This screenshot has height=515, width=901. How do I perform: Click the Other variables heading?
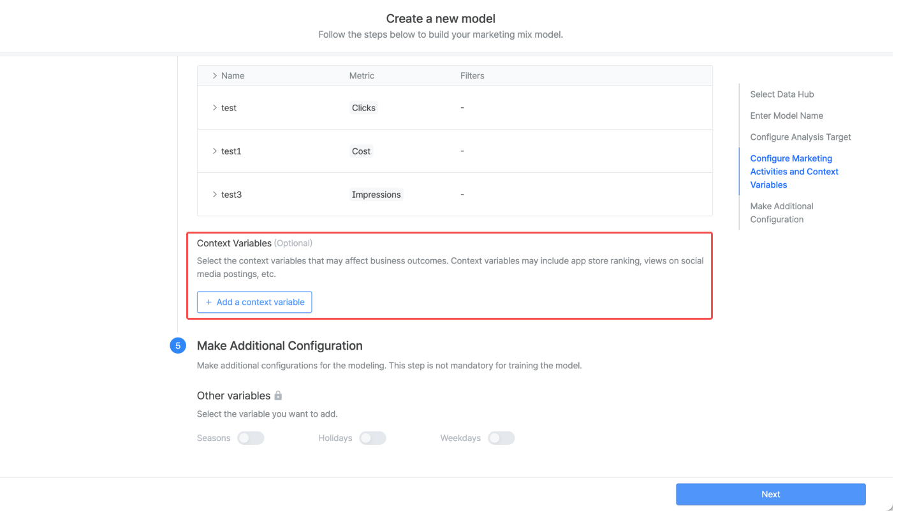[x=234, y=396]
